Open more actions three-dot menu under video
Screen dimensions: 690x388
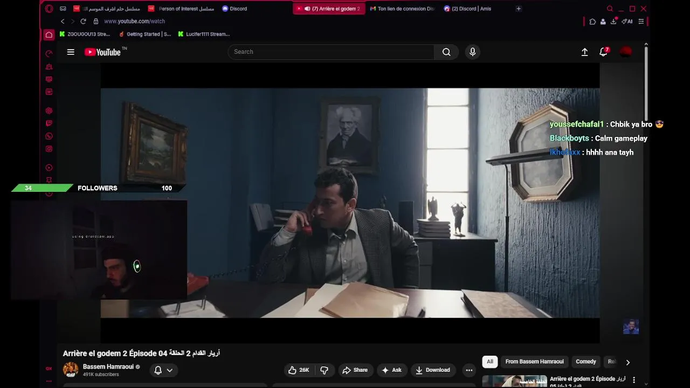point(469,370)
